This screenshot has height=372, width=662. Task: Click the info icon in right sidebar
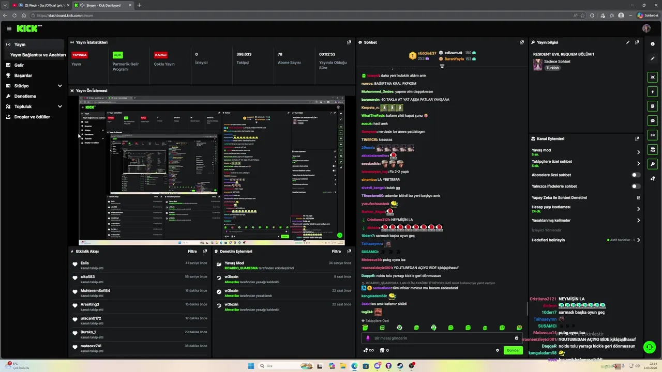[653, 44]
